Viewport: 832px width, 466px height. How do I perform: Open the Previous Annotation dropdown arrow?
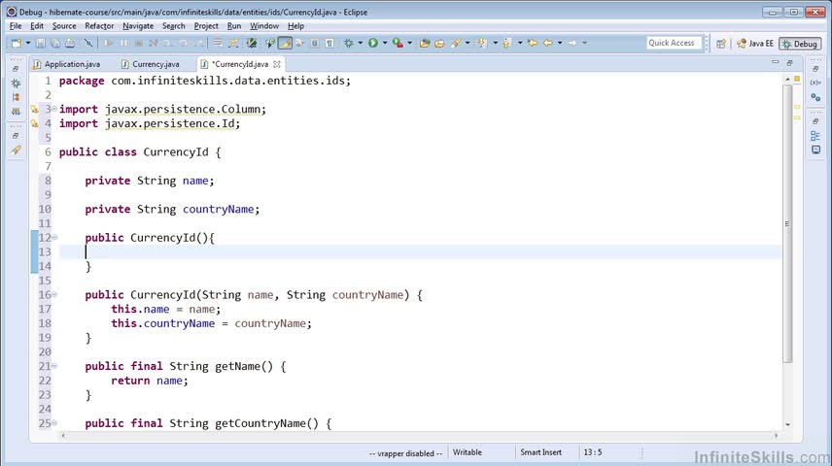point(520,43)
